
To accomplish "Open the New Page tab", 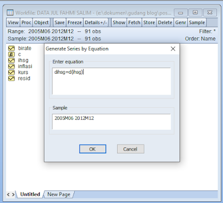I will pyautogui.click(x=59, y=194).
